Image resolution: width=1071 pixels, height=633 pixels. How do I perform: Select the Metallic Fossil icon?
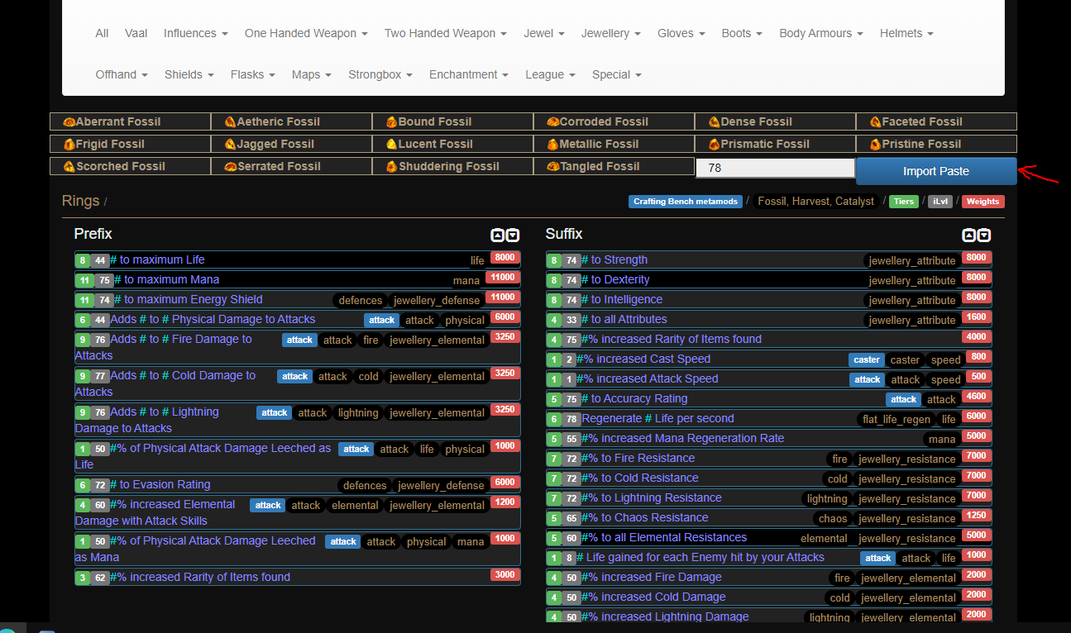(x=553, y=145)
